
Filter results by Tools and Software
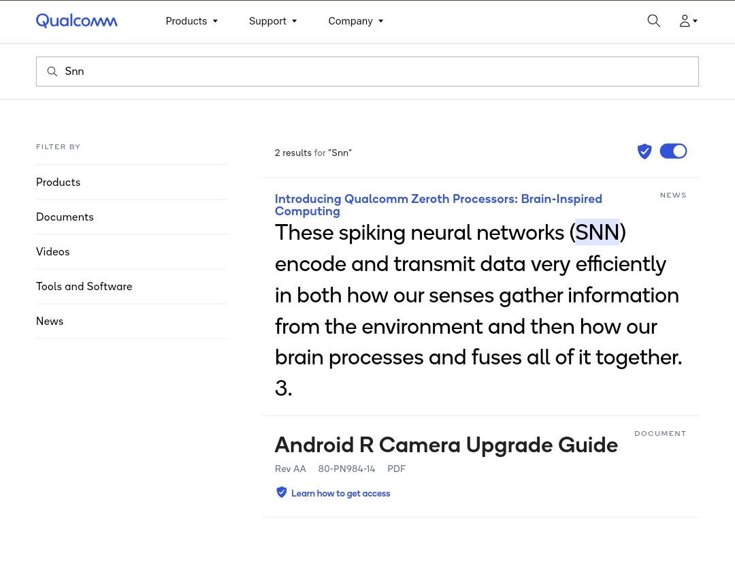point(131,286)
